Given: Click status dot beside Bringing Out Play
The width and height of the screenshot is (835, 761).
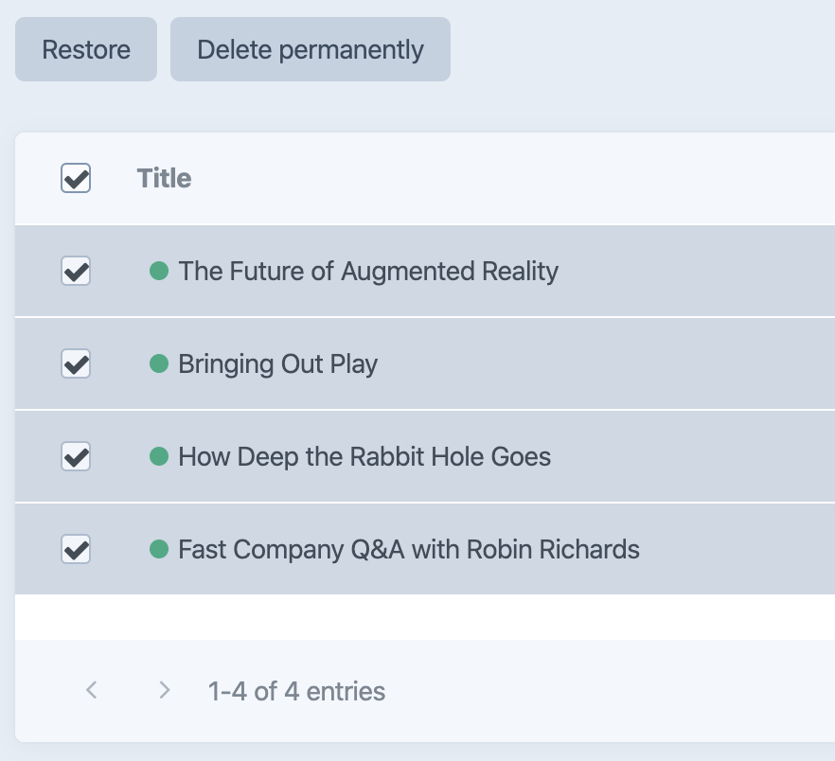Looking at the screenshot, I should pyautogui.click(x=159, y=363).
